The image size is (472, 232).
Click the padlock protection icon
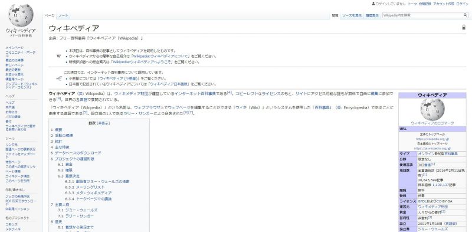pyautogui.click(x=464, y=27)
